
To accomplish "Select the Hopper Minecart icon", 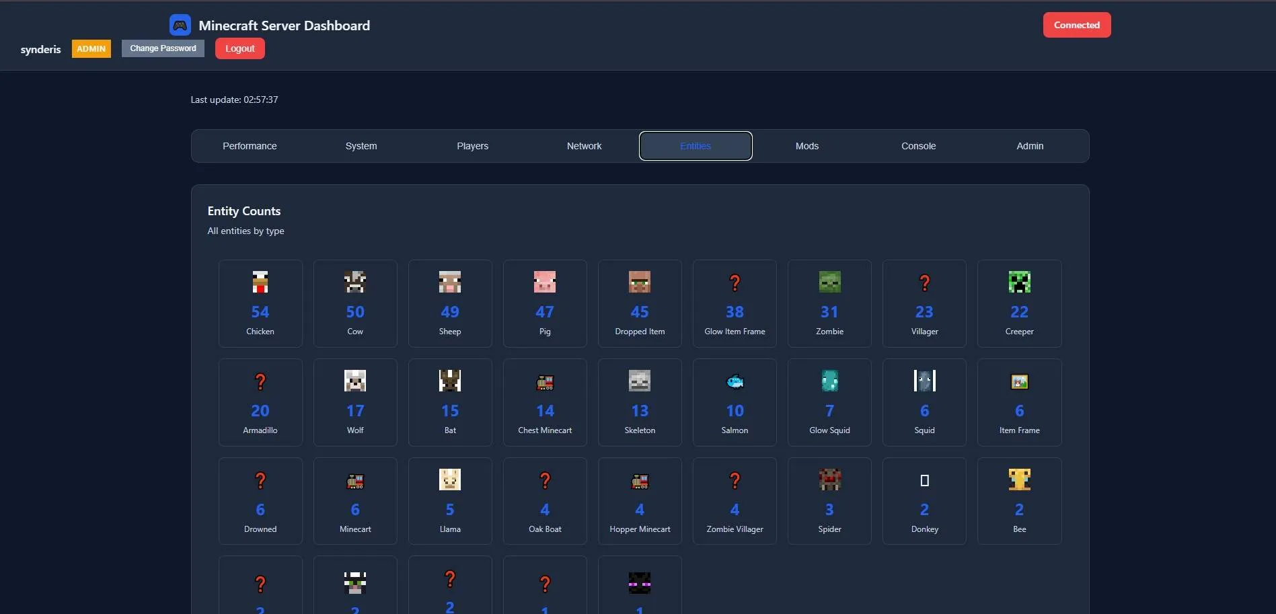I will click(640, 481).
